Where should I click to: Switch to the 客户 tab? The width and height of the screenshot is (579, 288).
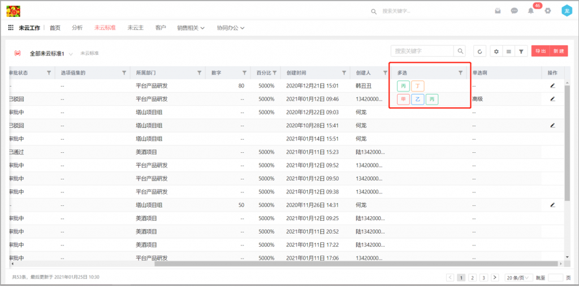(x=161, y=28)
